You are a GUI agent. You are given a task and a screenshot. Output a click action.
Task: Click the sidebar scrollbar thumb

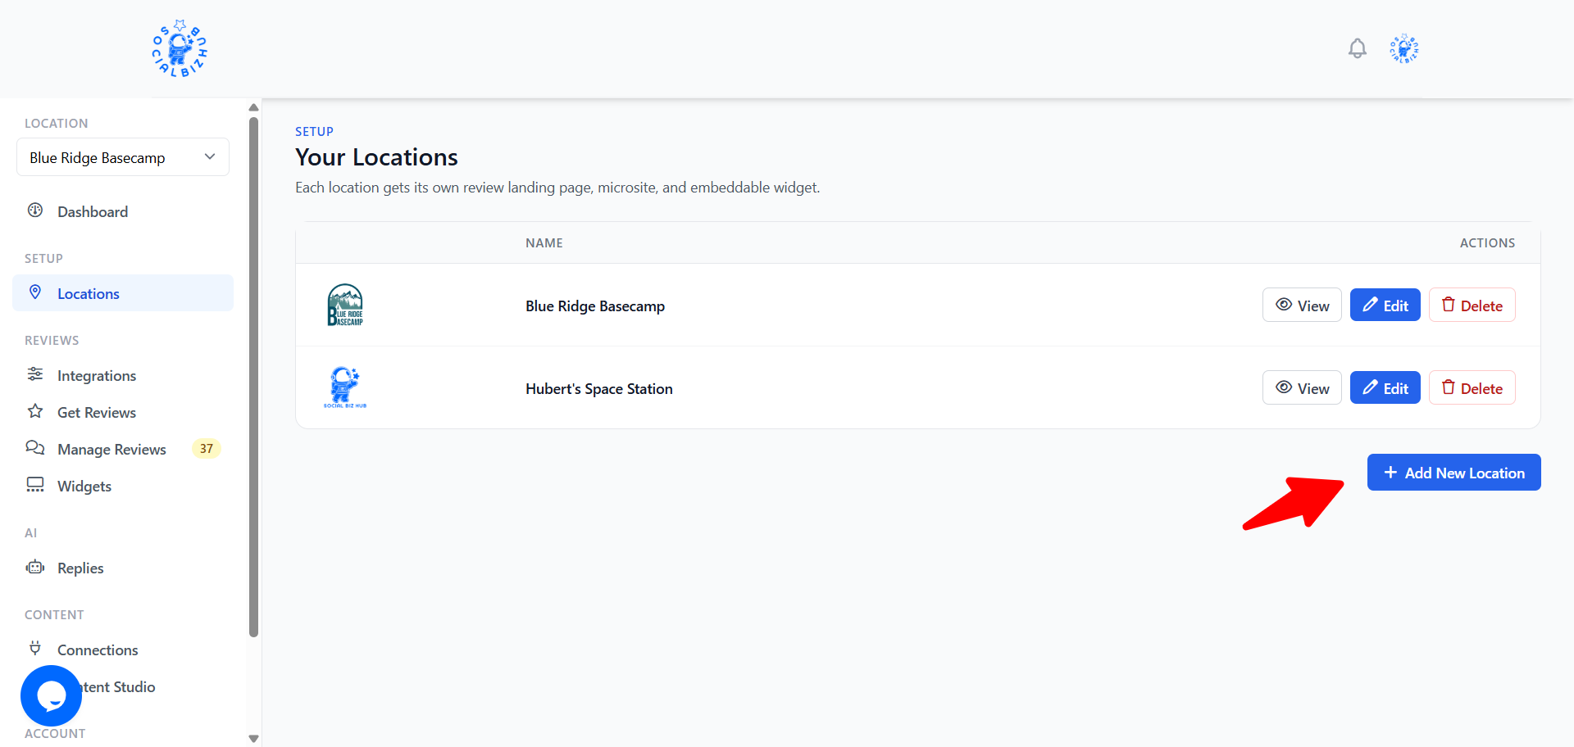click(254, 377)
